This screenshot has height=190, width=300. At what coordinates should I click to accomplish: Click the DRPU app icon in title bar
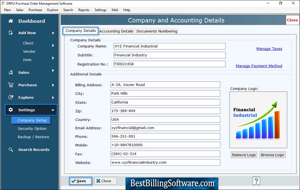click(x=3, y=3)
